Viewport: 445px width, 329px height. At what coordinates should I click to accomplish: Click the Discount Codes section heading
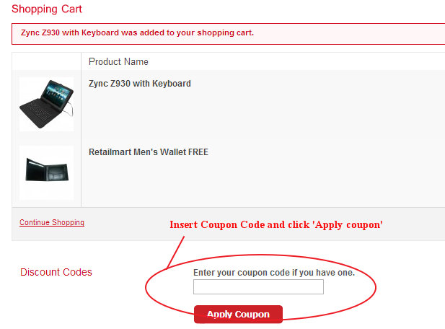click(x=56, y=272)
